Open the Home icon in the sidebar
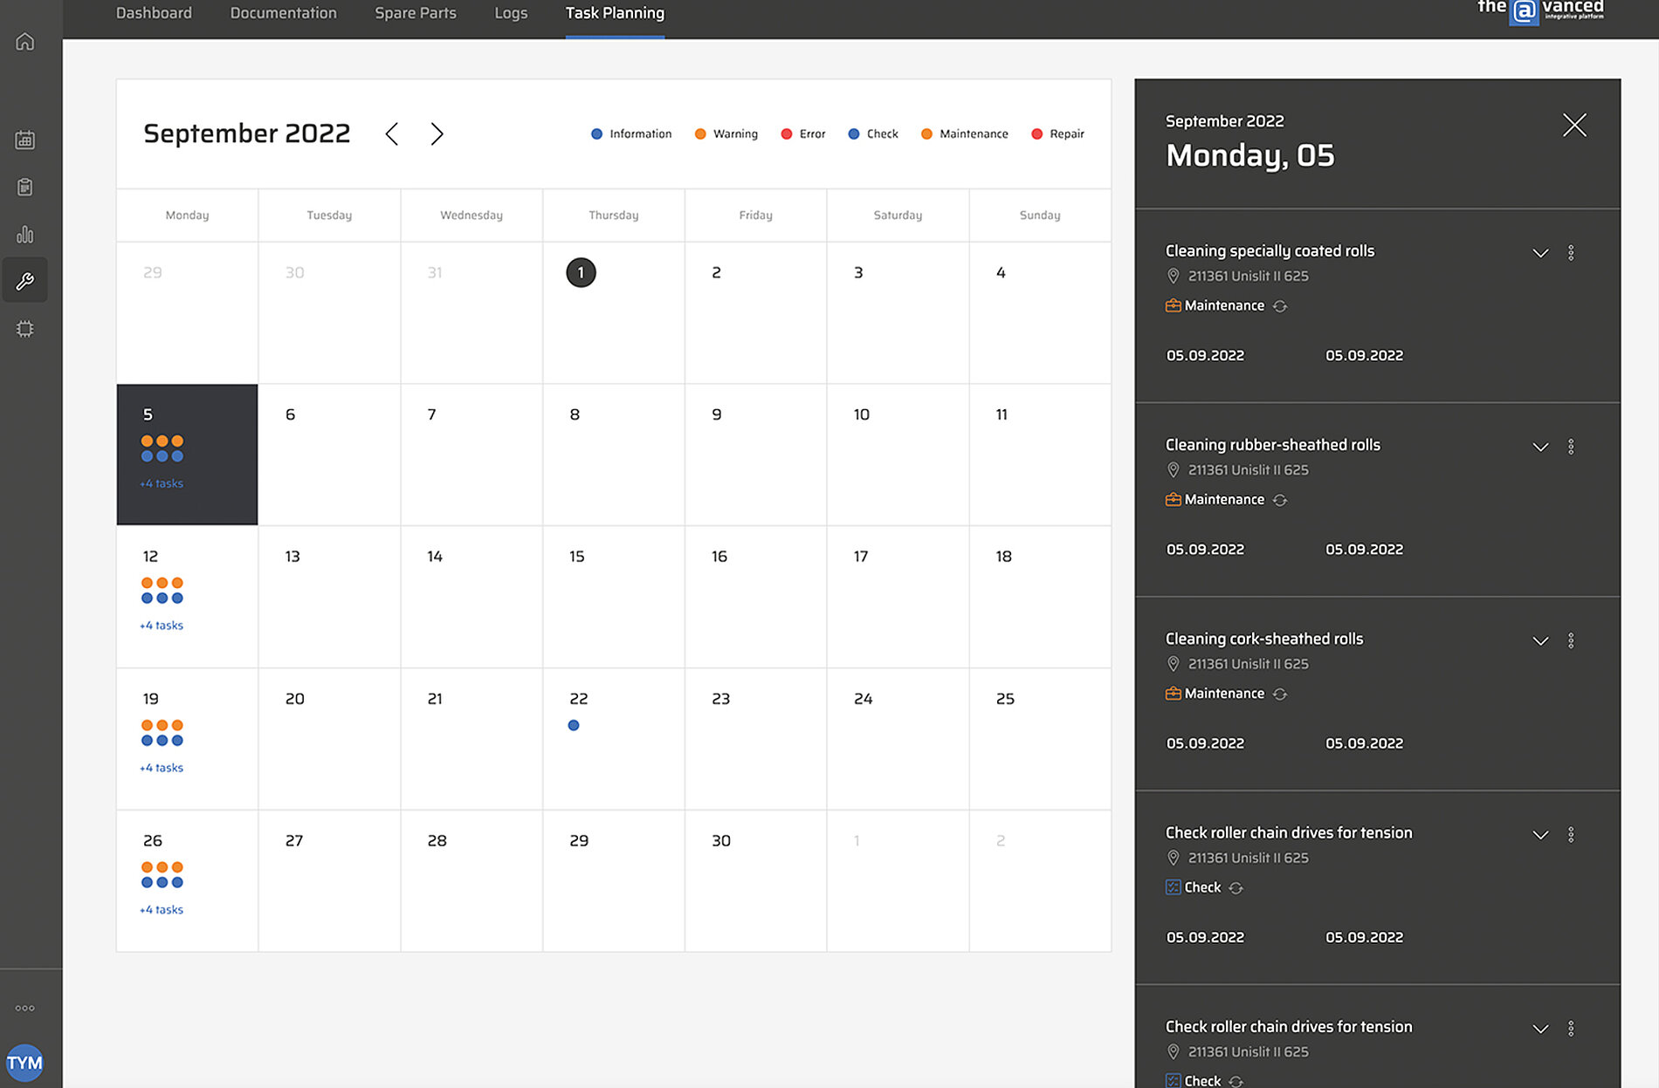Screen dimensions: 1659x1088 (25, 41)
